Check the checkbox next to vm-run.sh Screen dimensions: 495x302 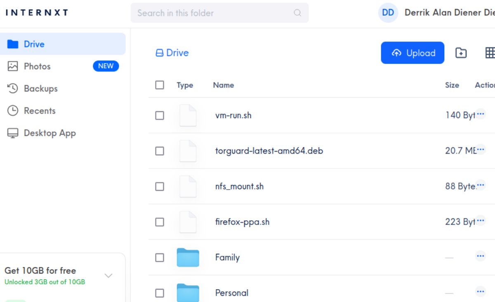click(160, 116)
